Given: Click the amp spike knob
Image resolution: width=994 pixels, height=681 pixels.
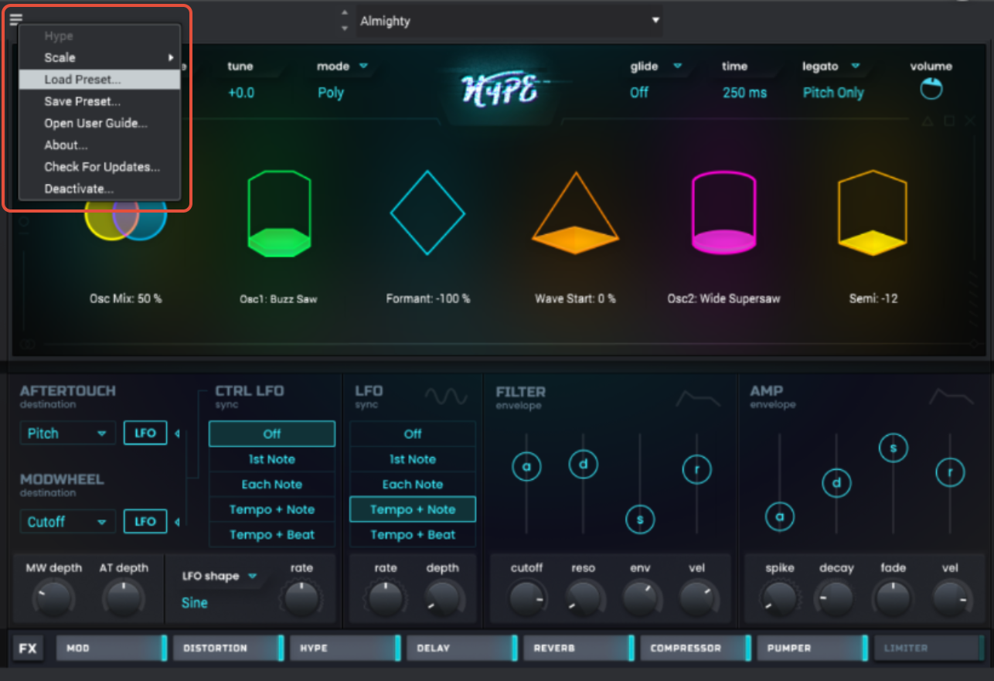Looking at the screenshot, I should pos(779,599).
